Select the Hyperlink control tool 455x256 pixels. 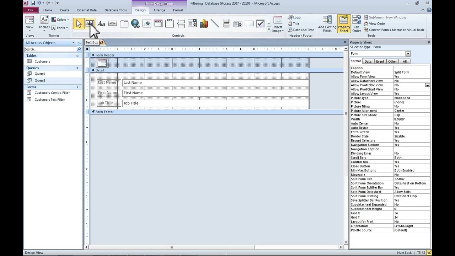click(x=135, y=23)
